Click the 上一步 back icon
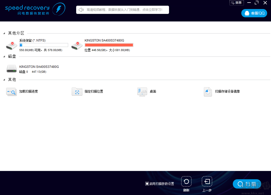Viewport: 271px width, 195px height. click(x=207, y=182)
